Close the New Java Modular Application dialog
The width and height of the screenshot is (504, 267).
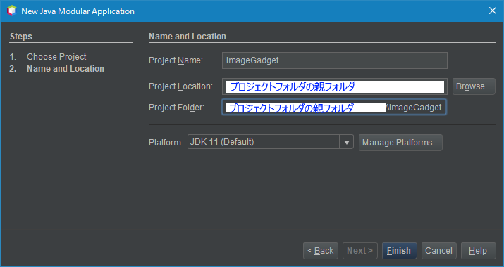493,11
